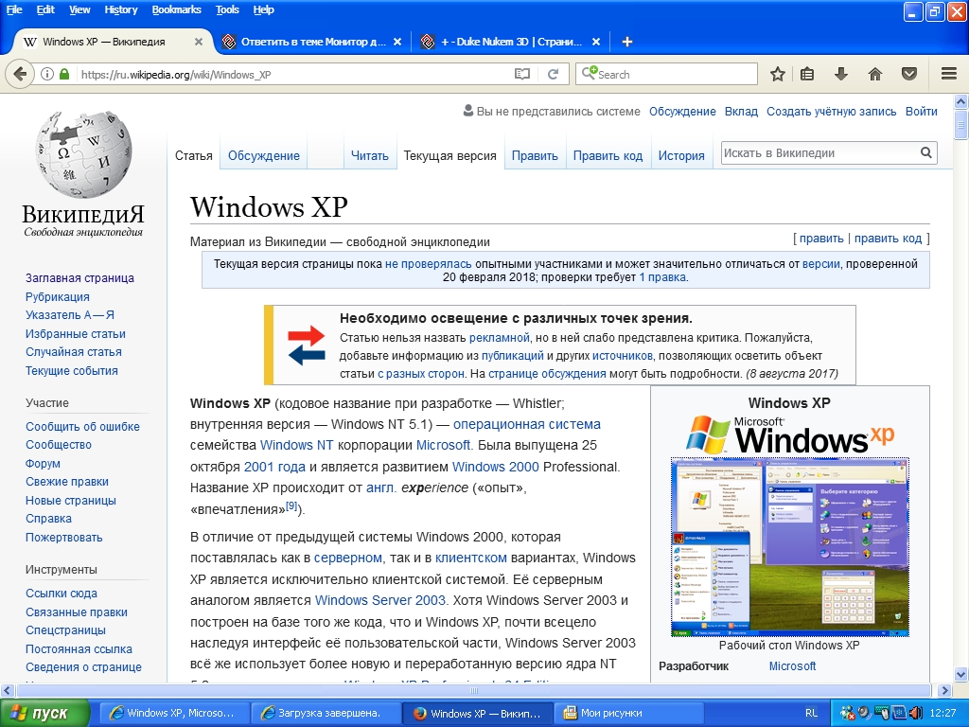Select the Читать tab

(370, 156)
